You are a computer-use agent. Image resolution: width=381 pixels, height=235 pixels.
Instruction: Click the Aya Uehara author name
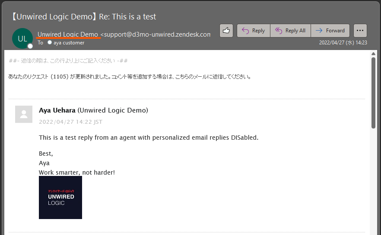coord(57,110)
